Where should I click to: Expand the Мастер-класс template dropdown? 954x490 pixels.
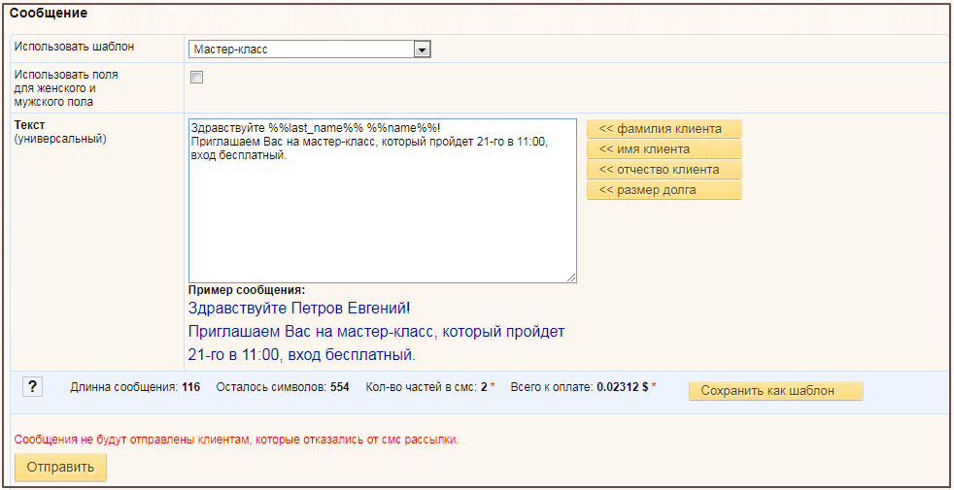[422, 49]
